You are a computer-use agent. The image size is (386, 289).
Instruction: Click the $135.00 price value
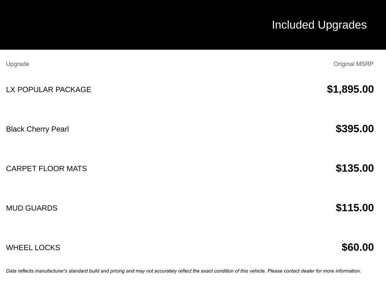(355, 168)
